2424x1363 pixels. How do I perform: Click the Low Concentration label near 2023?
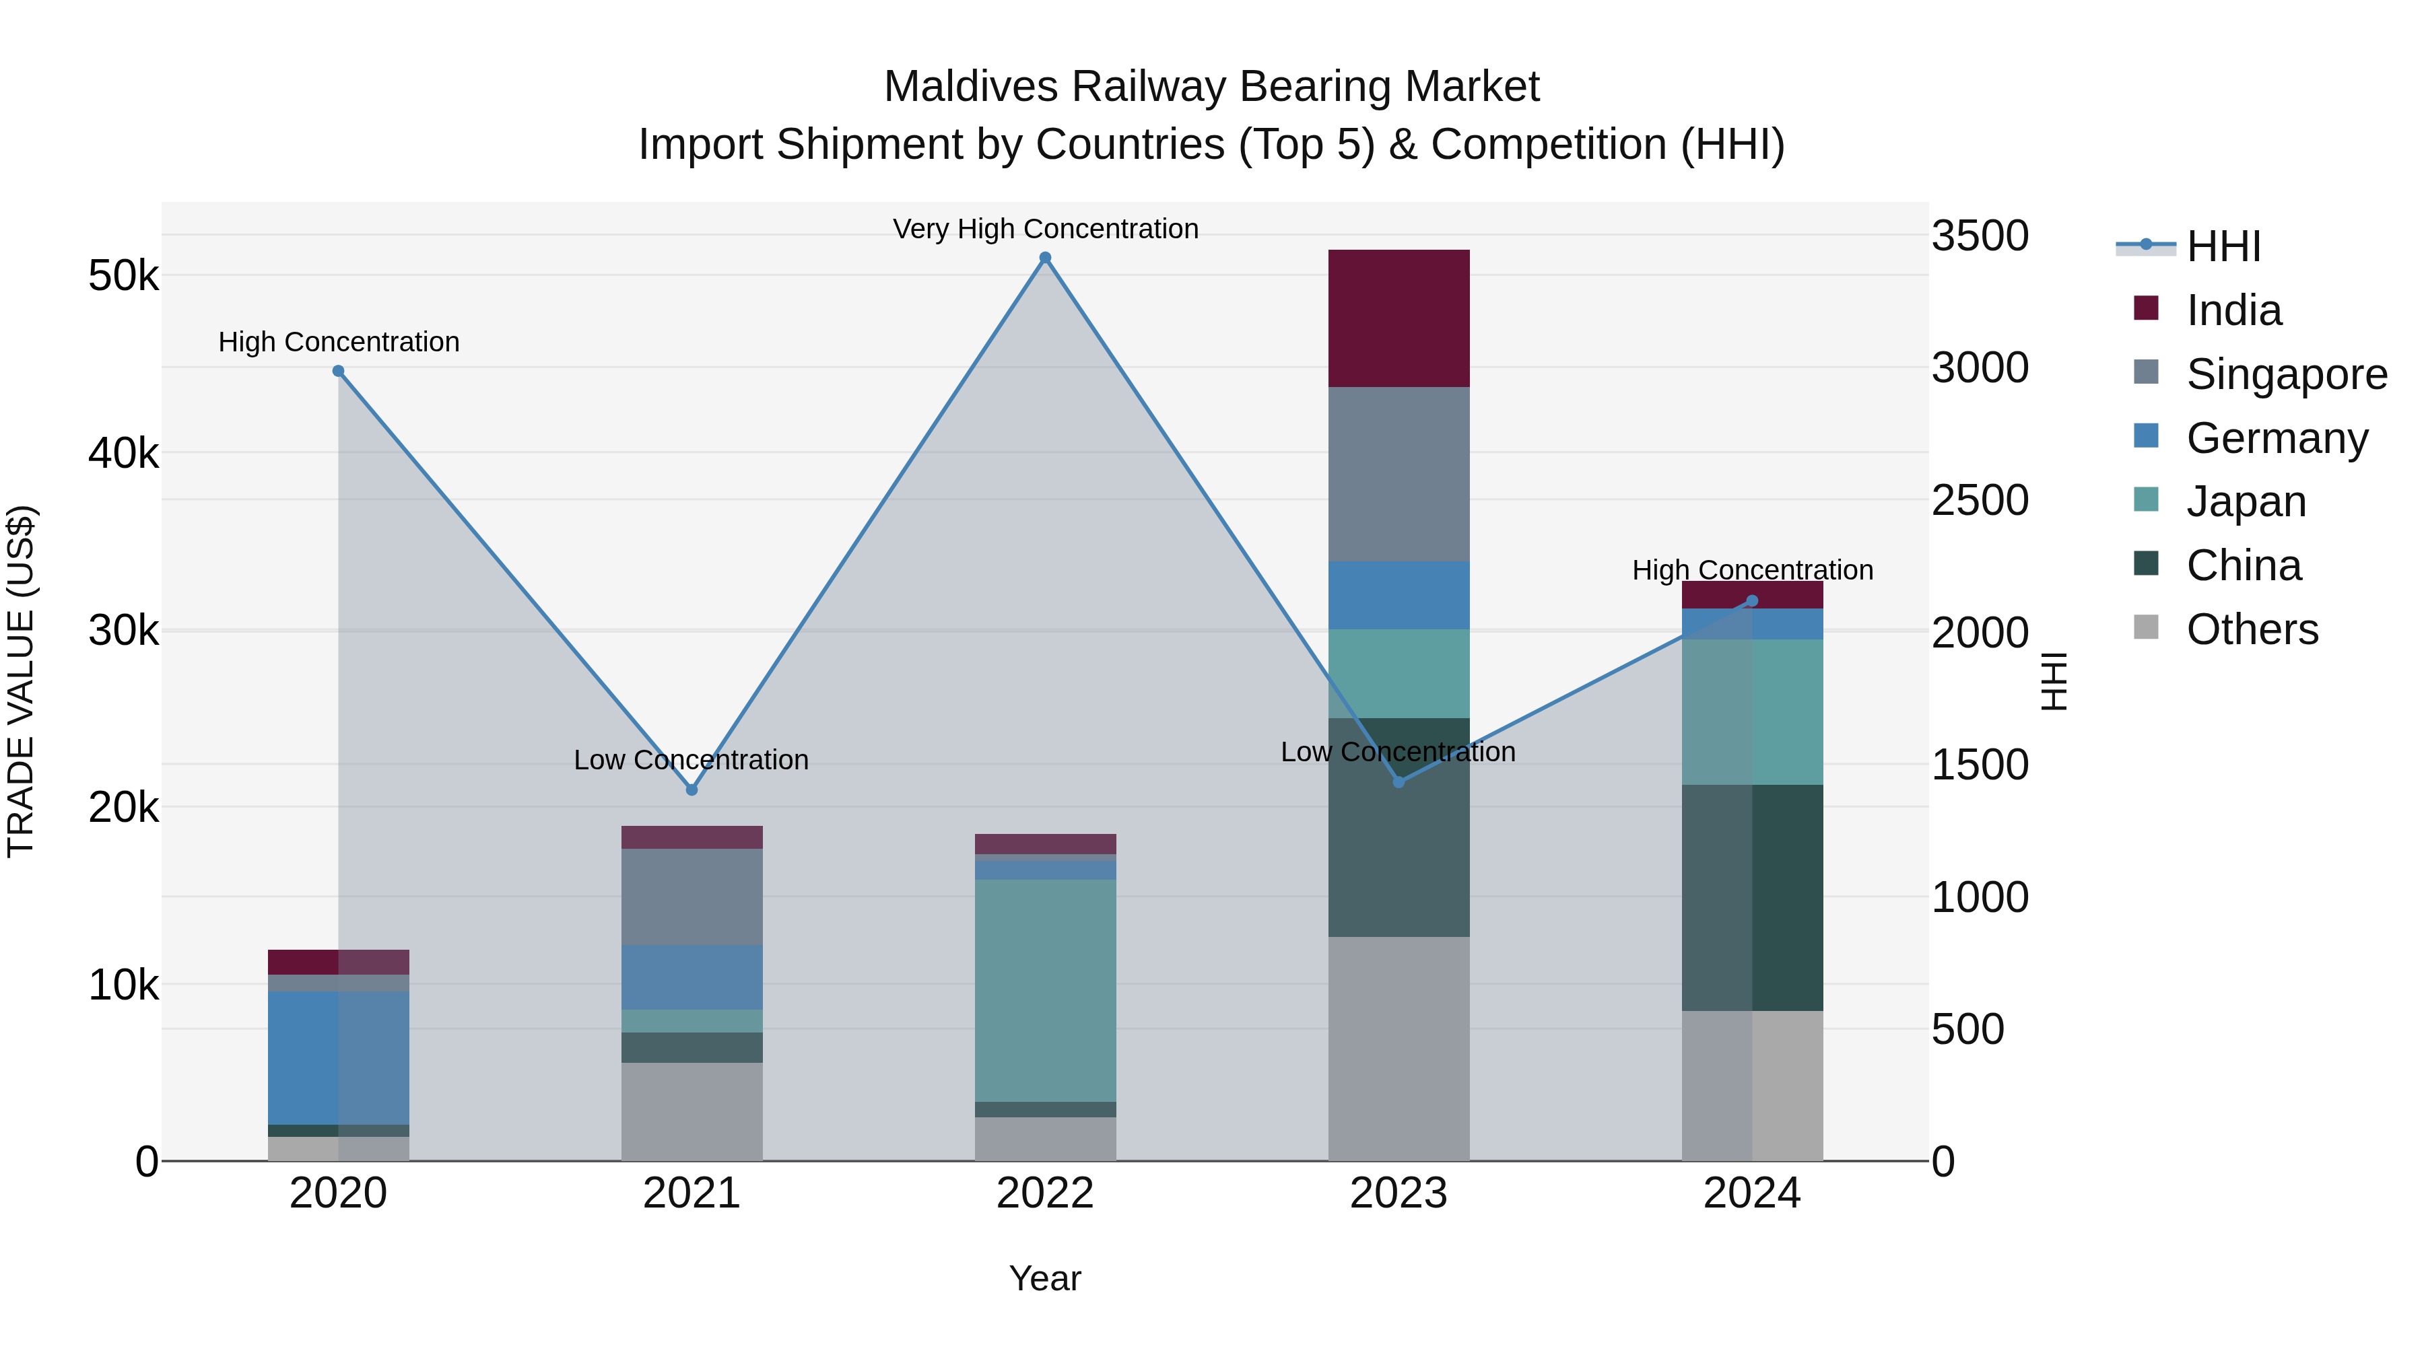[1399, 752]
